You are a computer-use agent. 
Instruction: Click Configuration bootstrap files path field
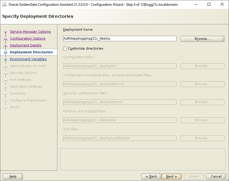[x=120, y=84]
